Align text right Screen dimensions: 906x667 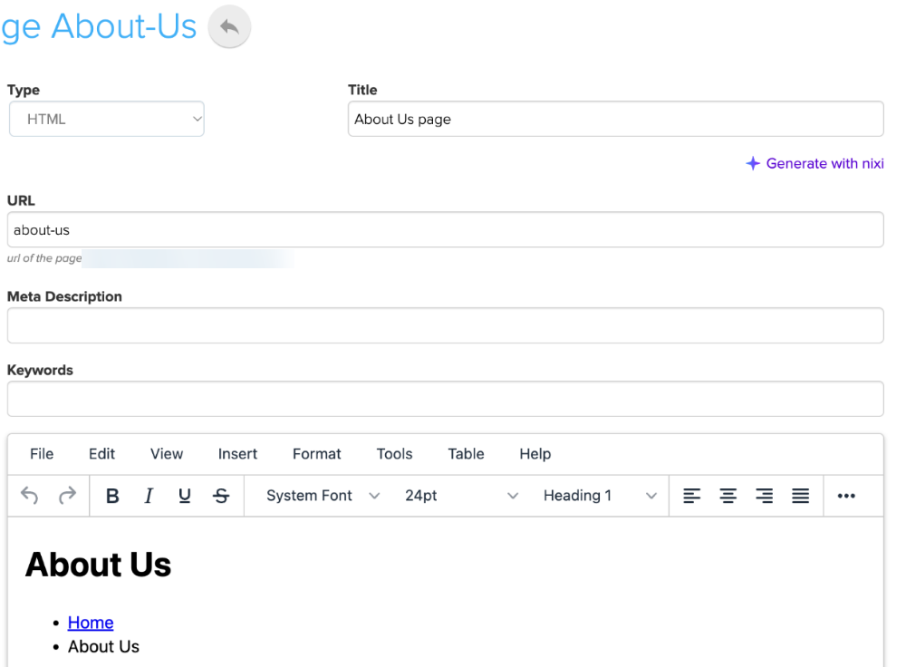click(765, 496)
